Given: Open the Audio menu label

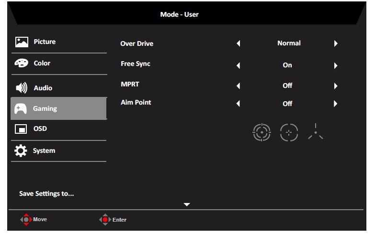Looking at the screenshot, I should click(x=43, y=88).
